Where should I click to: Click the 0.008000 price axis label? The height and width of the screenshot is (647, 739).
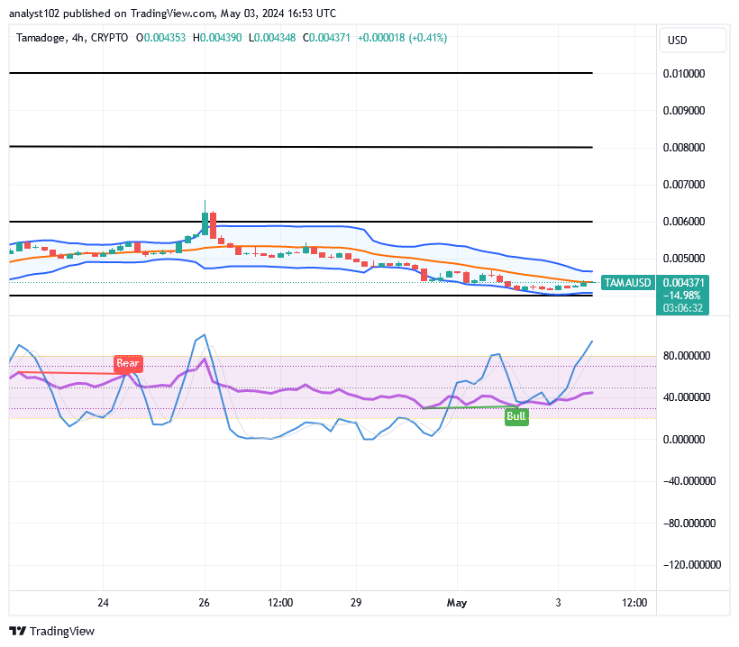[x=684, y=148]
